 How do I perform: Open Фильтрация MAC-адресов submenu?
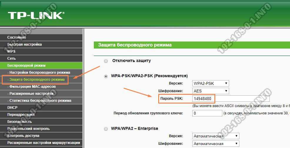pyautogui.click(x=41, y=86)
